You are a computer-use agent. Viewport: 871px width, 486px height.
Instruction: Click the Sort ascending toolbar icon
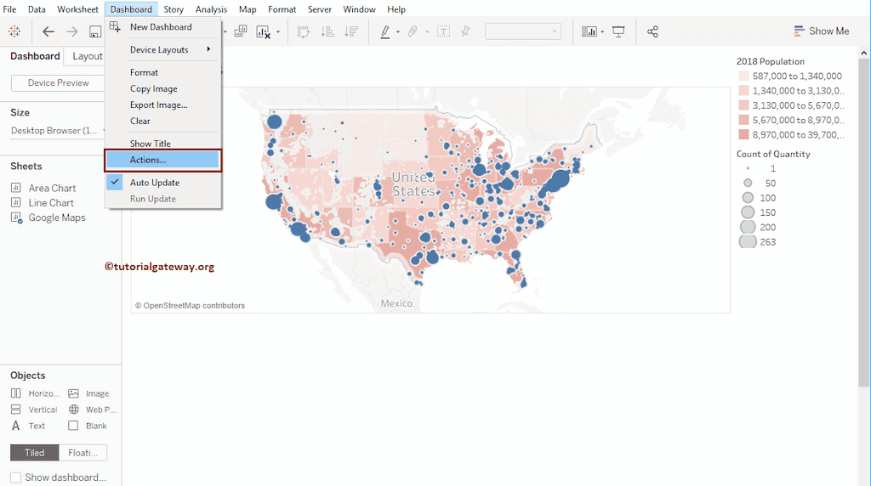327,31
